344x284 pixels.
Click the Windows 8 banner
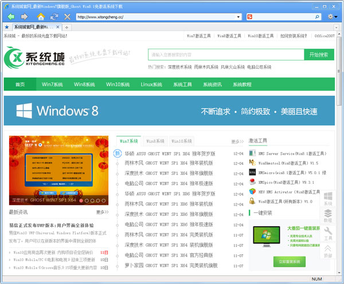[169, 111]
